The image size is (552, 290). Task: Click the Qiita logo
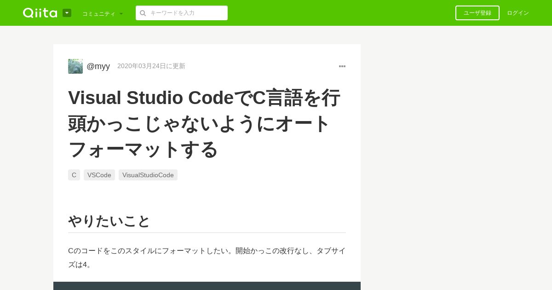pos(40,13)
